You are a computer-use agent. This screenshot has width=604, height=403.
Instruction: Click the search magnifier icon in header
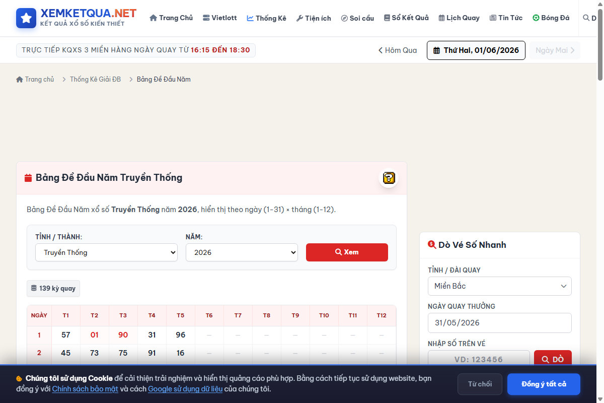coord(586,18)
